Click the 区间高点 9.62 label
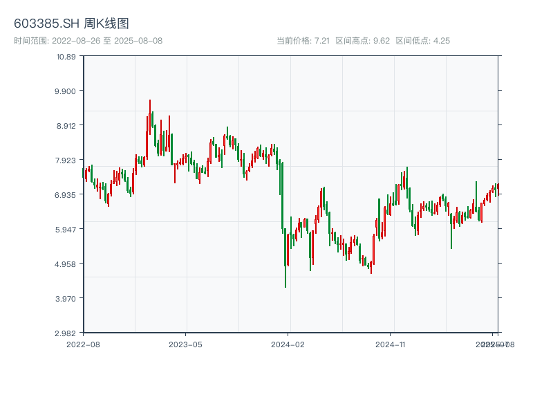The height and width of the screenshot is (415, 553). coord(363,41)
